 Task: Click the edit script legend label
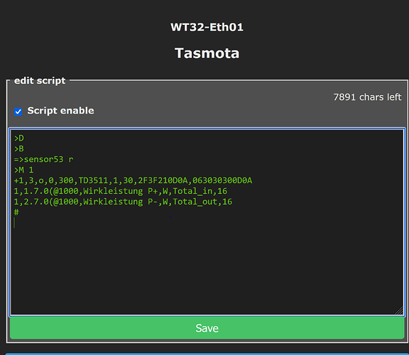point(40,81)
